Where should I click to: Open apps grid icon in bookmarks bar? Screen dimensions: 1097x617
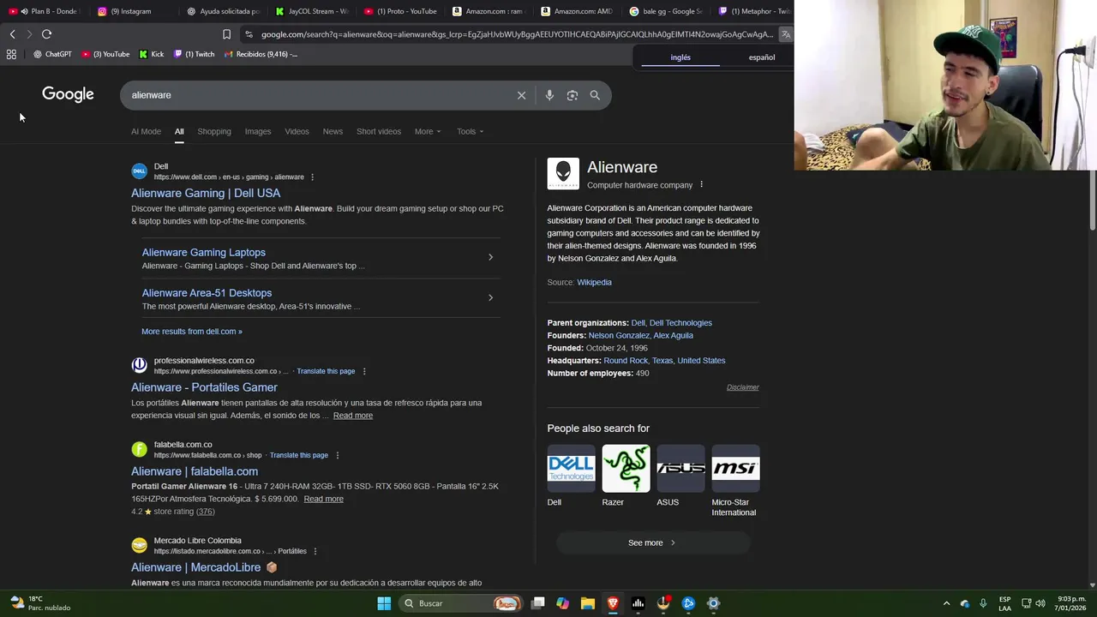point(11,54)
